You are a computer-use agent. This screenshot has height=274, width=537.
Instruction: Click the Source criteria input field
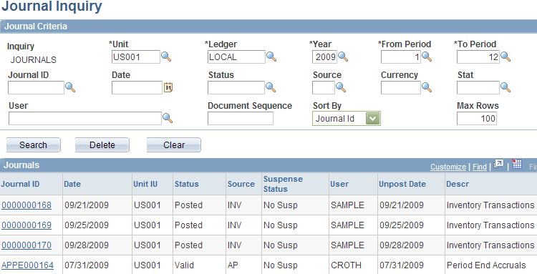click(324, 87)
